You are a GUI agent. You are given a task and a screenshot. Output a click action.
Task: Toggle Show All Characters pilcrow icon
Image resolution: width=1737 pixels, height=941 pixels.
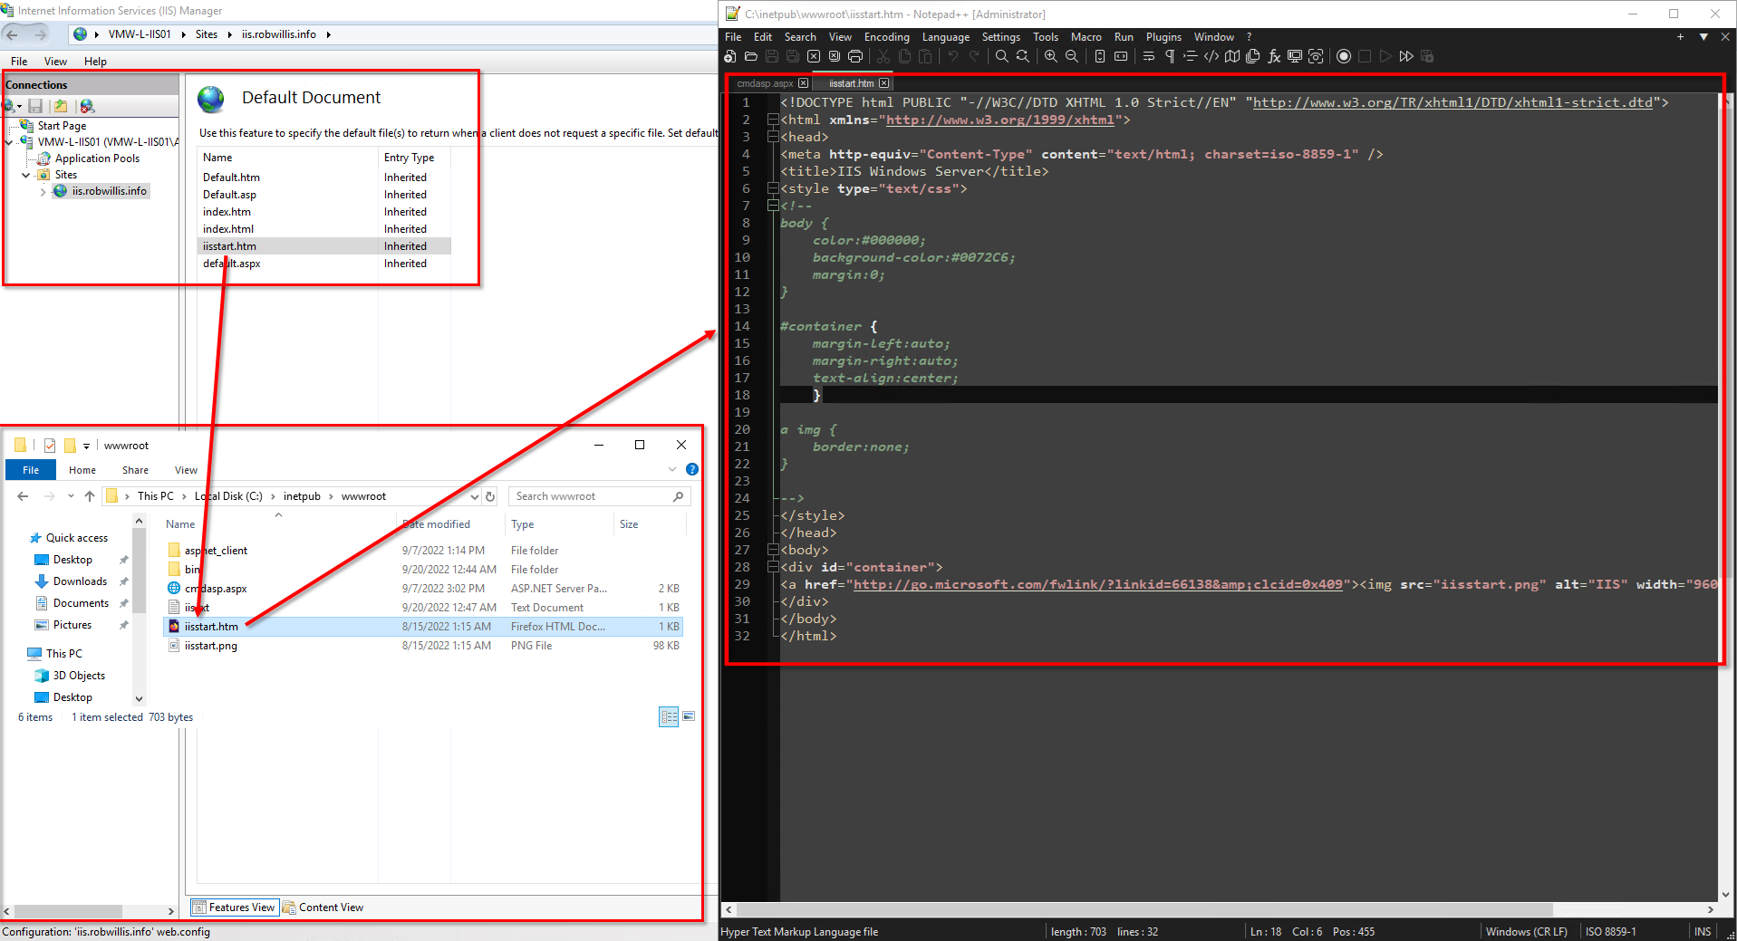tap(1170, 56)
